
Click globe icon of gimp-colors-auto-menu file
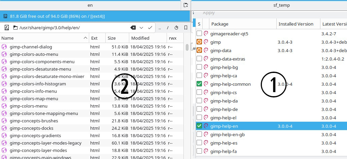(4, 54)
